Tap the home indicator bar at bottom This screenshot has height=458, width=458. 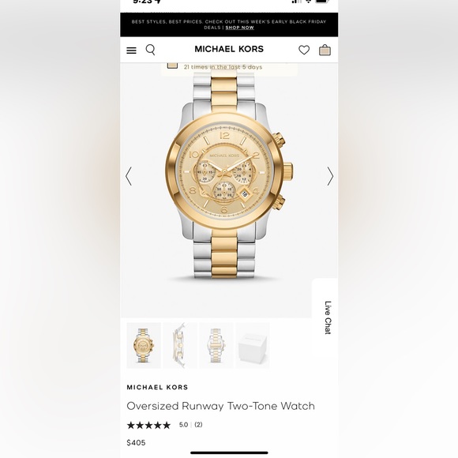[229, 452]
